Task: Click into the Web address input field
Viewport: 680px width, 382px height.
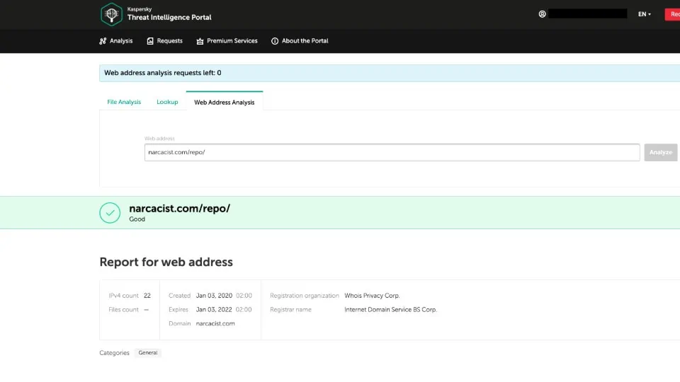Action: click(392, 153)
